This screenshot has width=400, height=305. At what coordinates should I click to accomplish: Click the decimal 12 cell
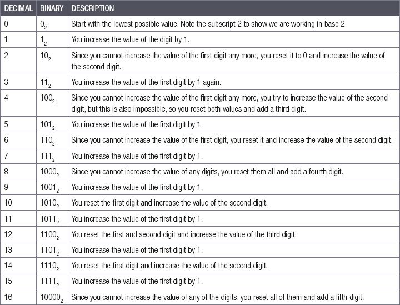coord(8,234)
